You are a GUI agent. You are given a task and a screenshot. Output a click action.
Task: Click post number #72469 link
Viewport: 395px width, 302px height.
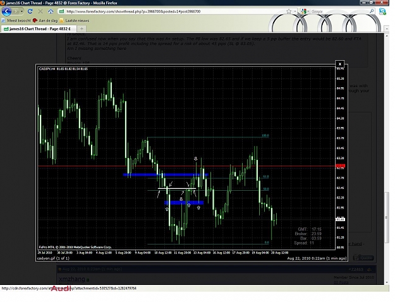click(357, 269)
